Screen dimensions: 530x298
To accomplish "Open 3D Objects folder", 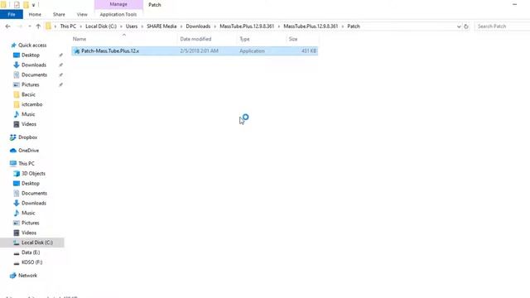I will click(33, 173).
